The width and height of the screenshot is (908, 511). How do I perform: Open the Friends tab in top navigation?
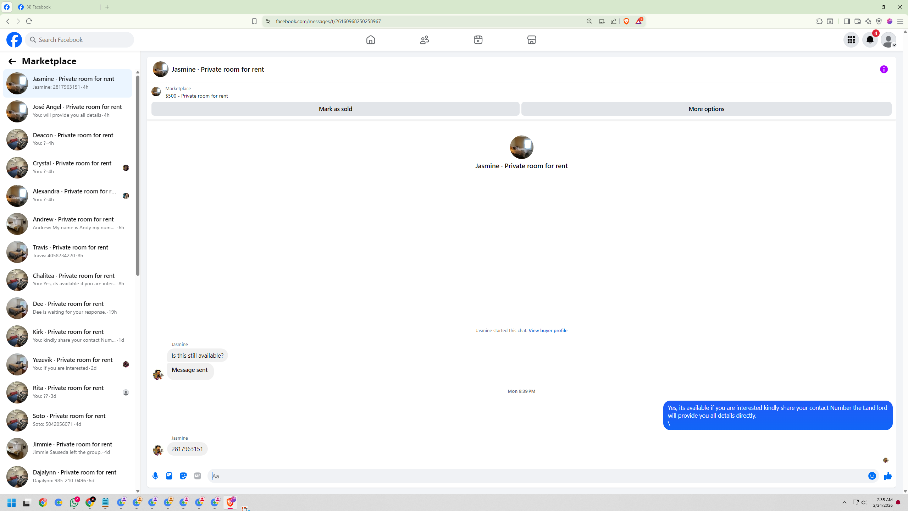pyautogui.click(x=425, y=40)
